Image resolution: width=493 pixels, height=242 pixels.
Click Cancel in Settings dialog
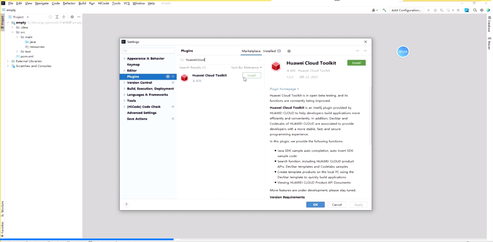pyautogui.click(x=337, y=205)
